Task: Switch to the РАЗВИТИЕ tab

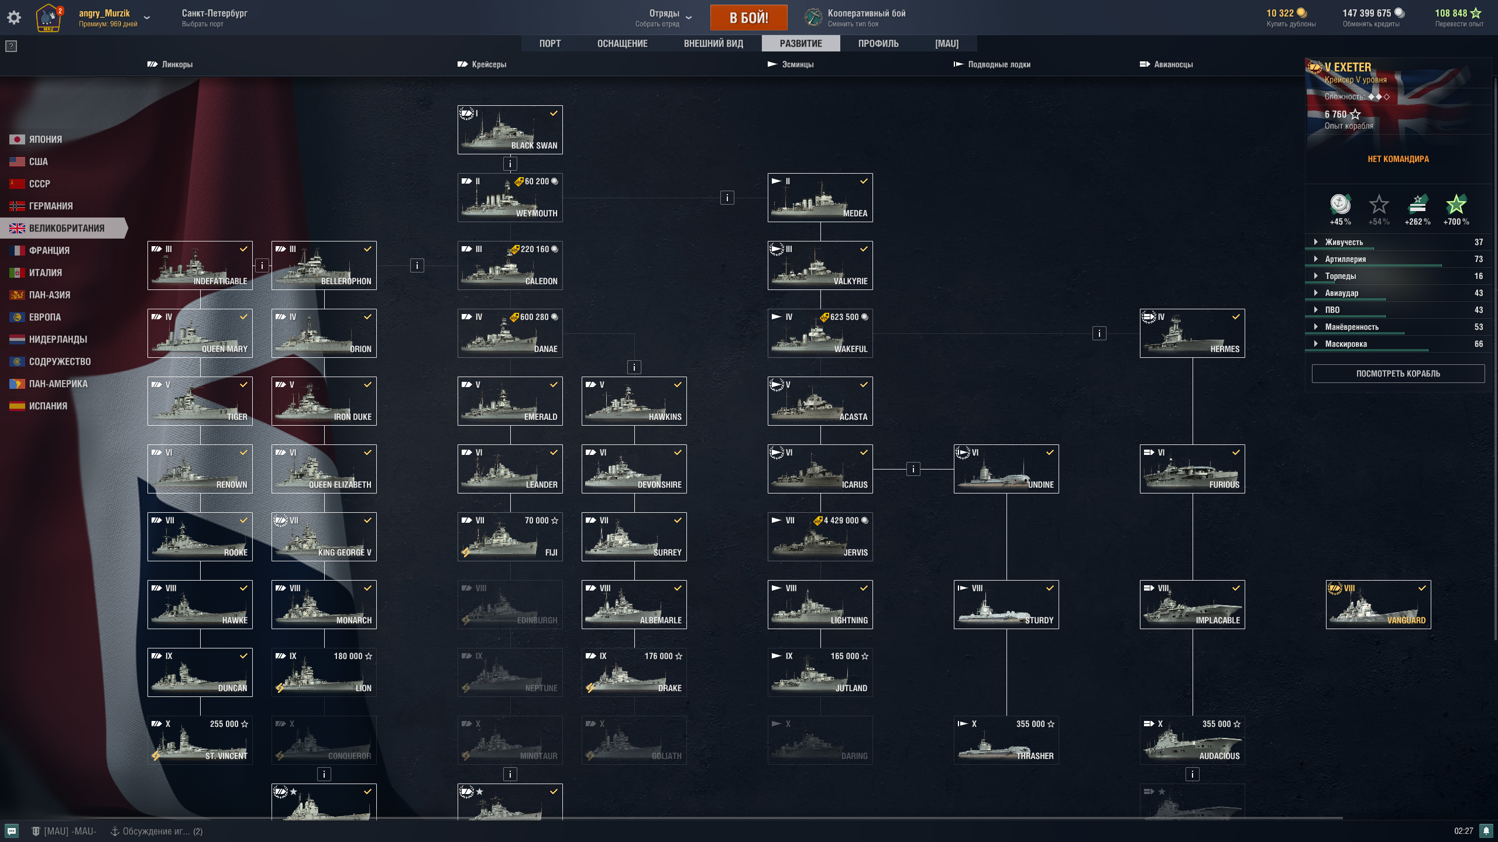Action: click(800, 43)
